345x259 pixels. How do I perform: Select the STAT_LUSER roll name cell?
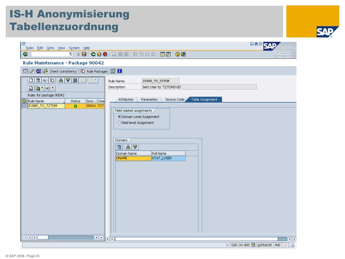click(168, 158)
